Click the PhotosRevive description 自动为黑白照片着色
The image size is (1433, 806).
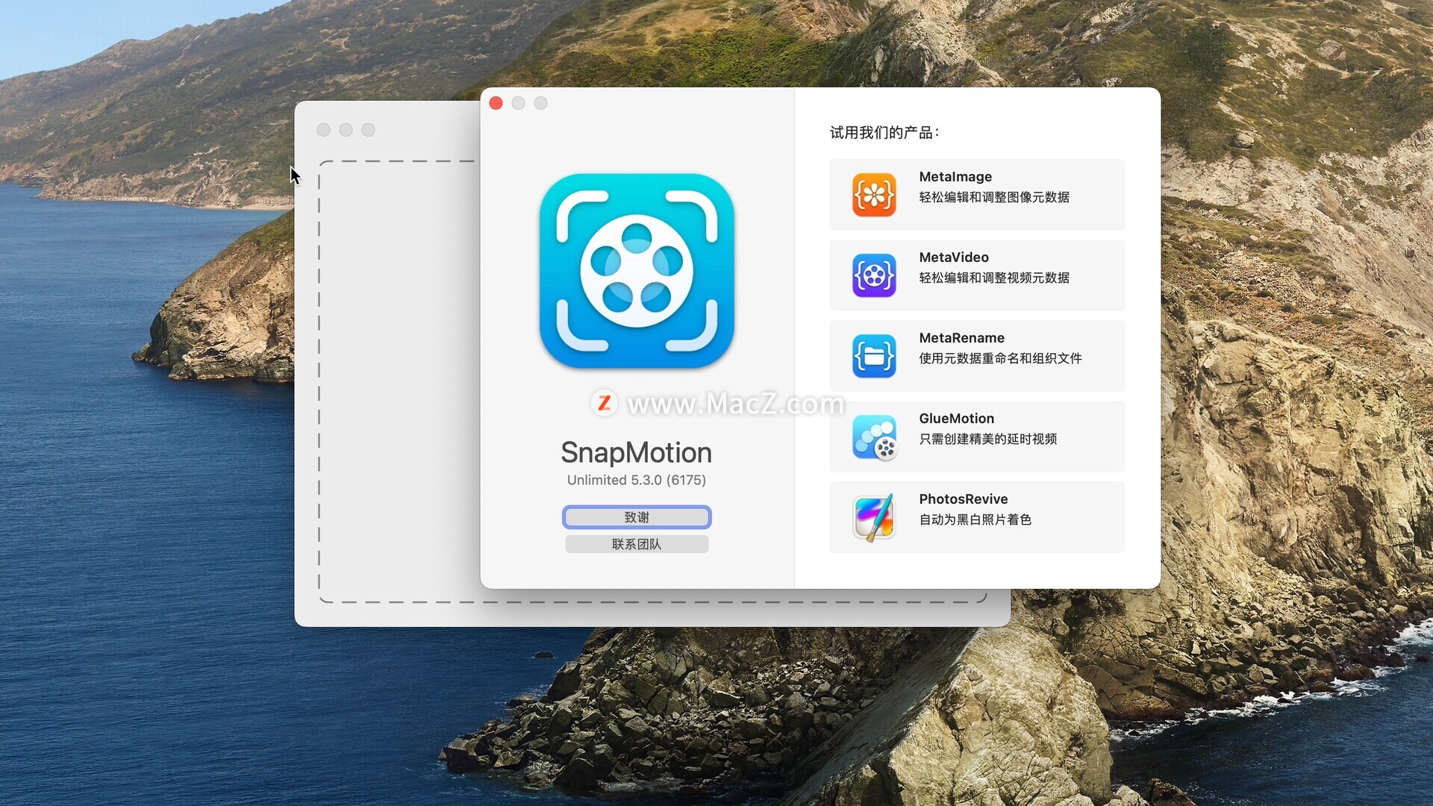coord(975,519)
